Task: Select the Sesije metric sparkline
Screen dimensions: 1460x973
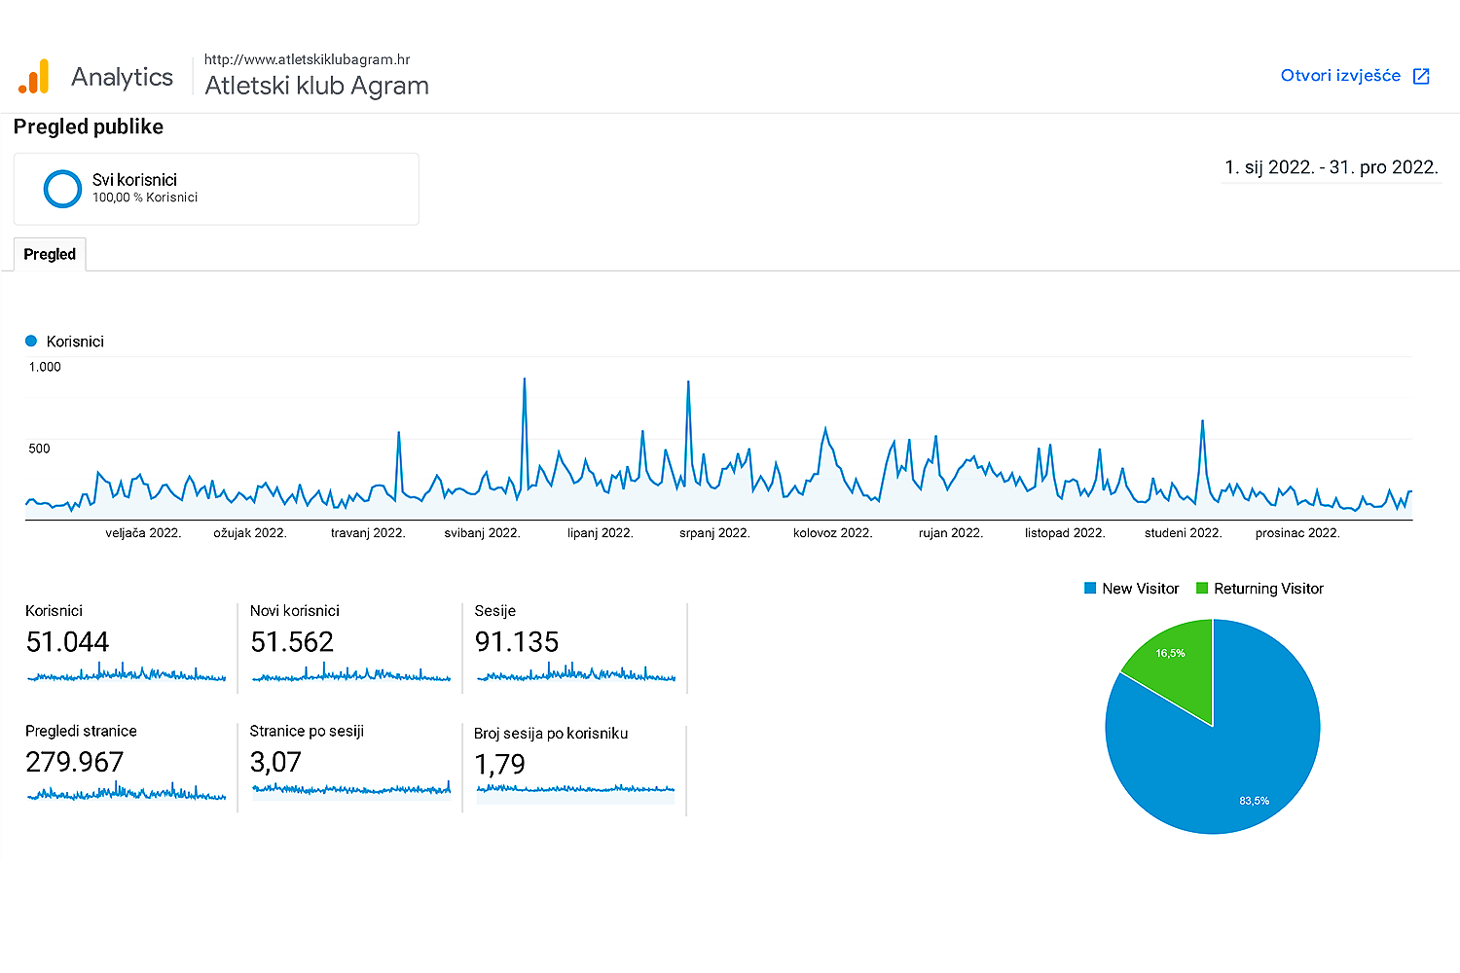Action: (575, 672)
